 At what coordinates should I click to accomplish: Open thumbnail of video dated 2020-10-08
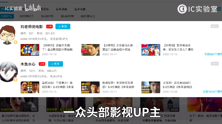coord(151,87)
